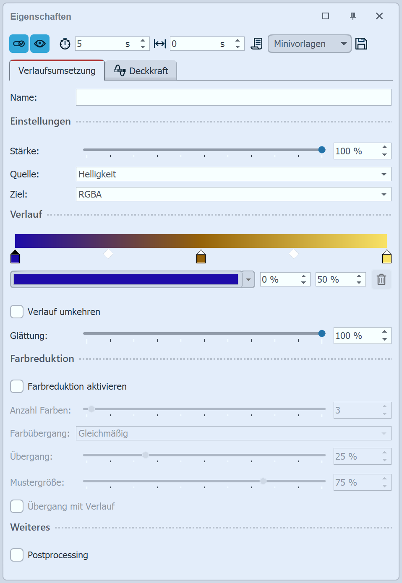Click the blue color swatch bar

[126, 279]
